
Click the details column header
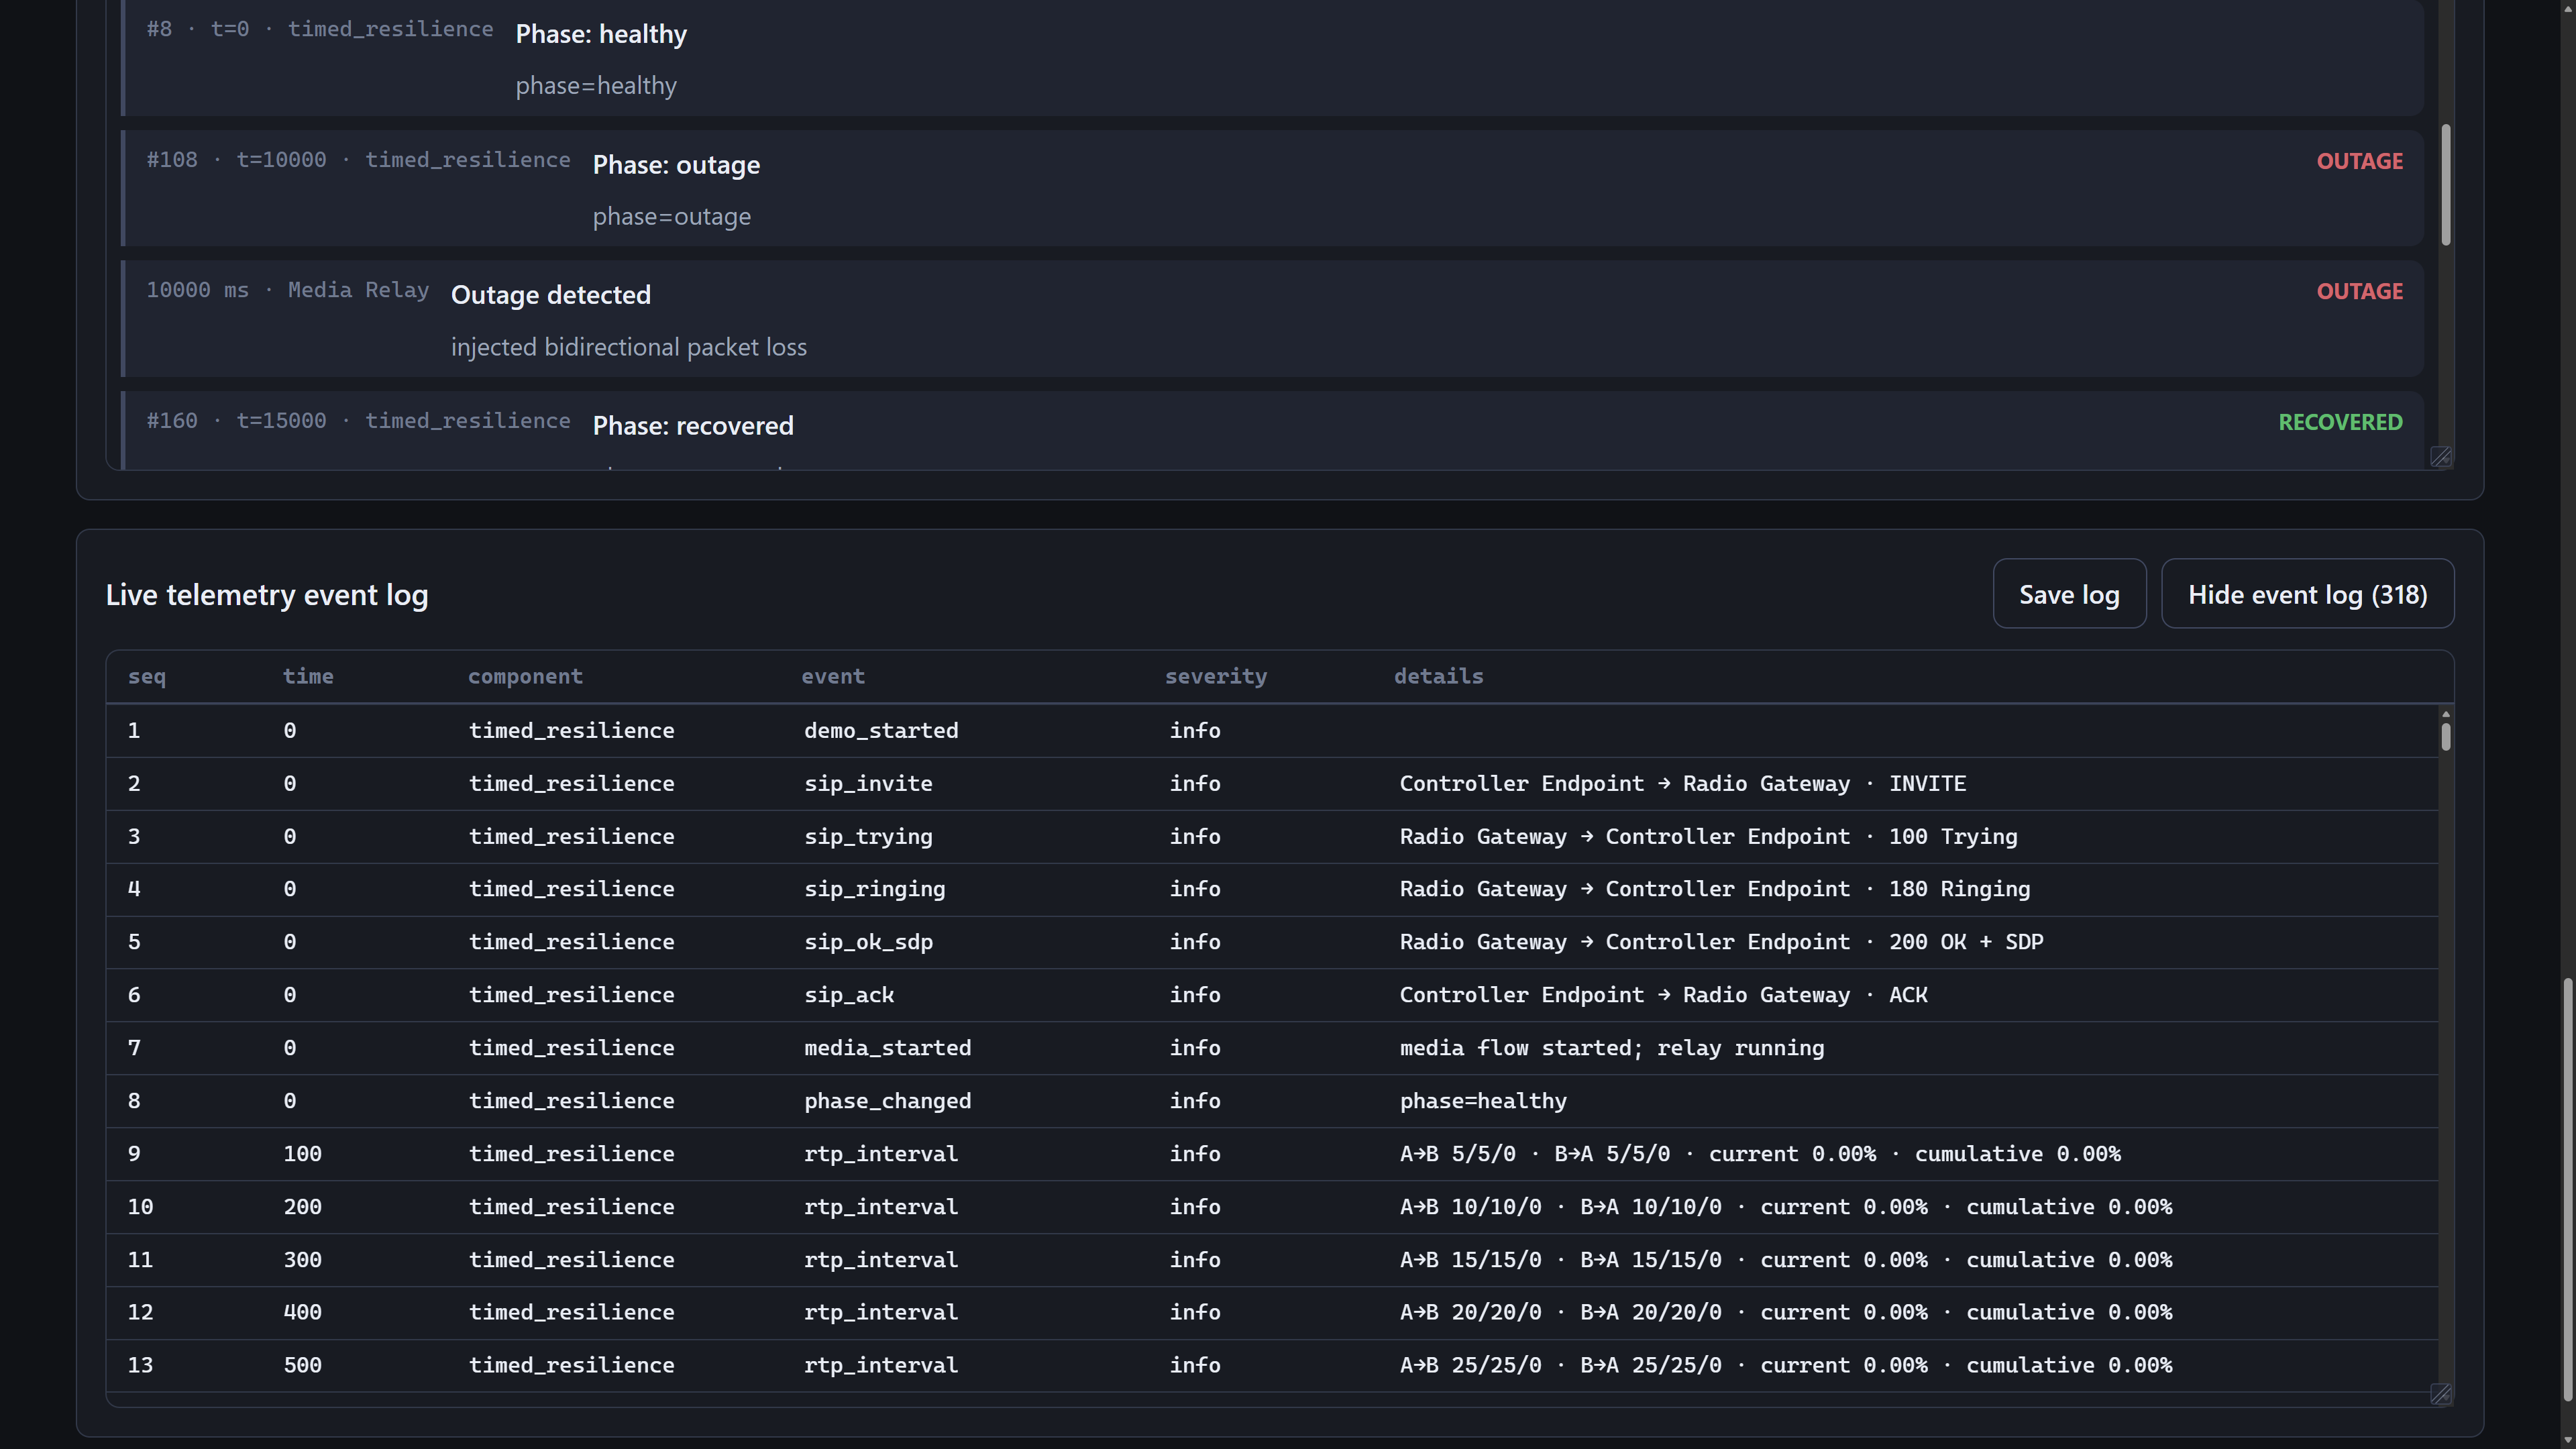tap(1439, 677)
